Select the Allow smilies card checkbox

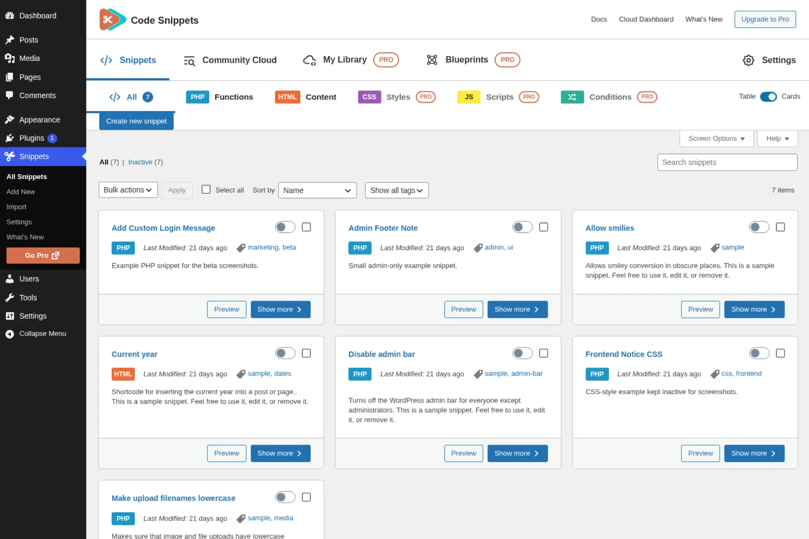780,227
